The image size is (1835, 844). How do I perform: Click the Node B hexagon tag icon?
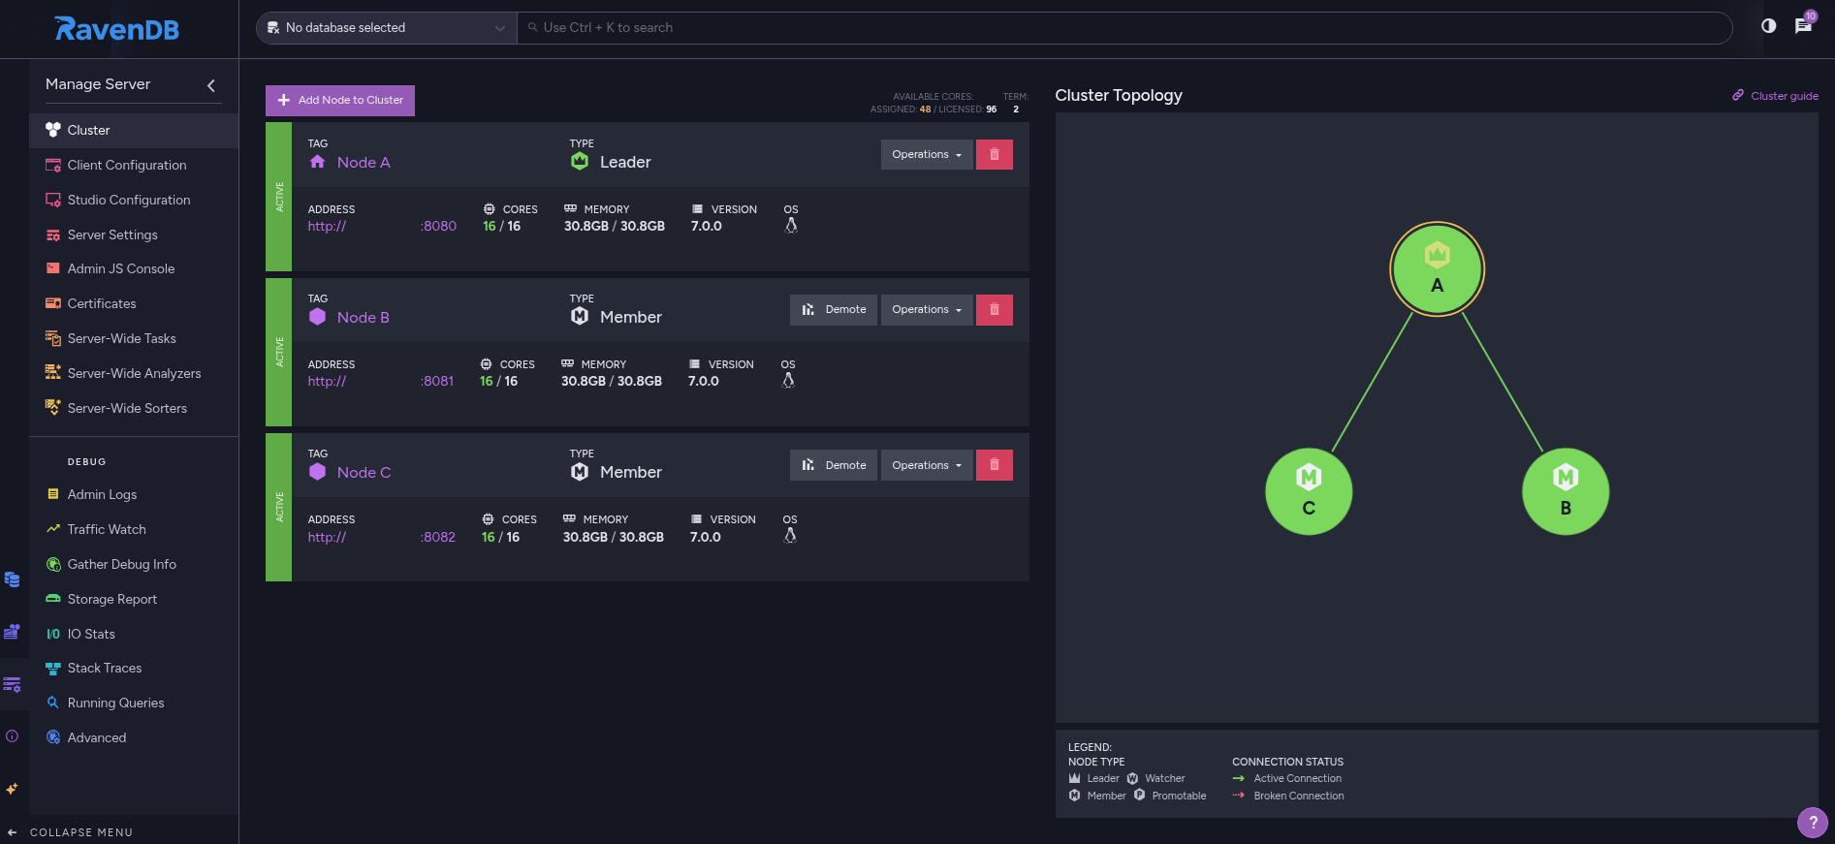[317, 317]
